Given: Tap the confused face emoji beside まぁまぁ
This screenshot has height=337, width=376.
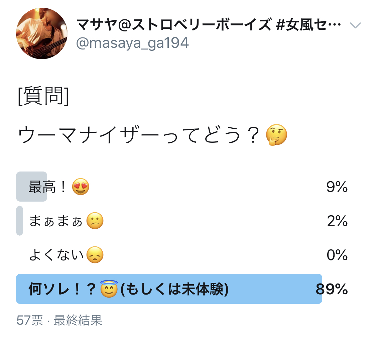Looking at the screenshot, I should (95, 221).
